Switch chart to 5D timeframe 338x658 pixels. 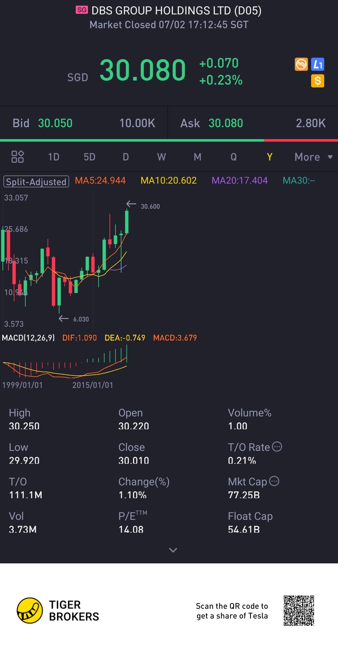90,157
